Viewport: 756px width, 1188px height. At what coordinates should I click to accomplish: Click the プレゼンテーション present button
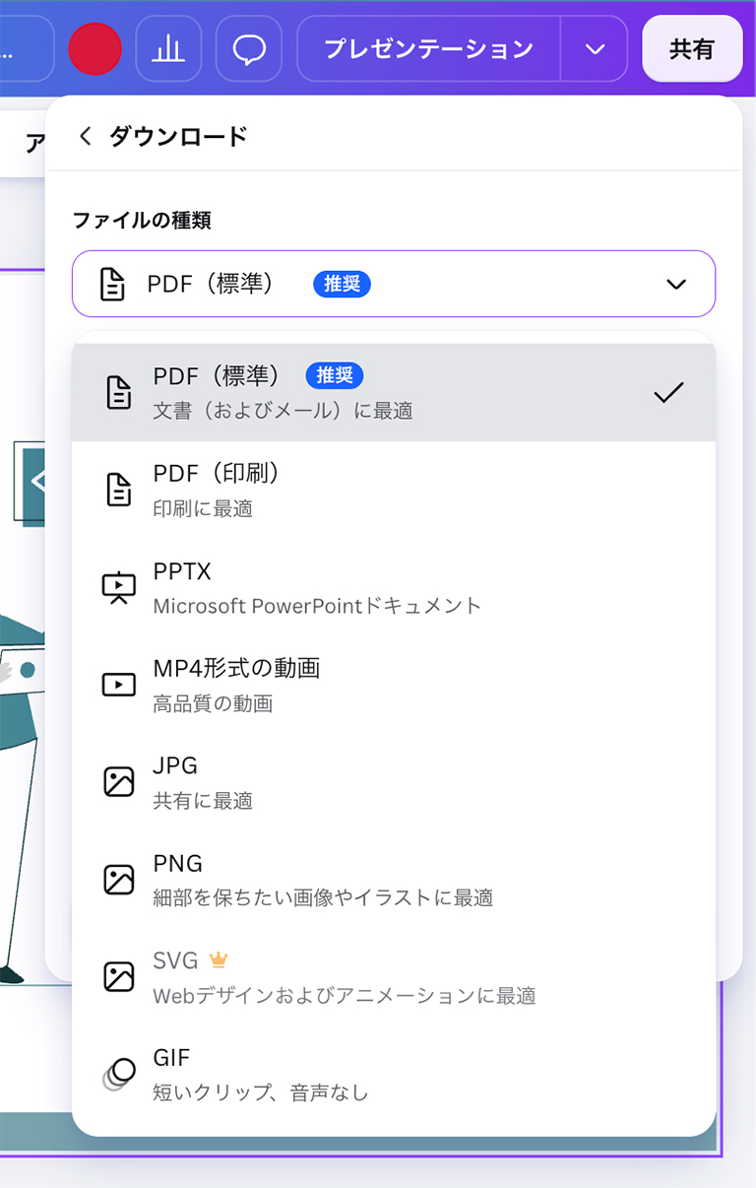(428, 48)
